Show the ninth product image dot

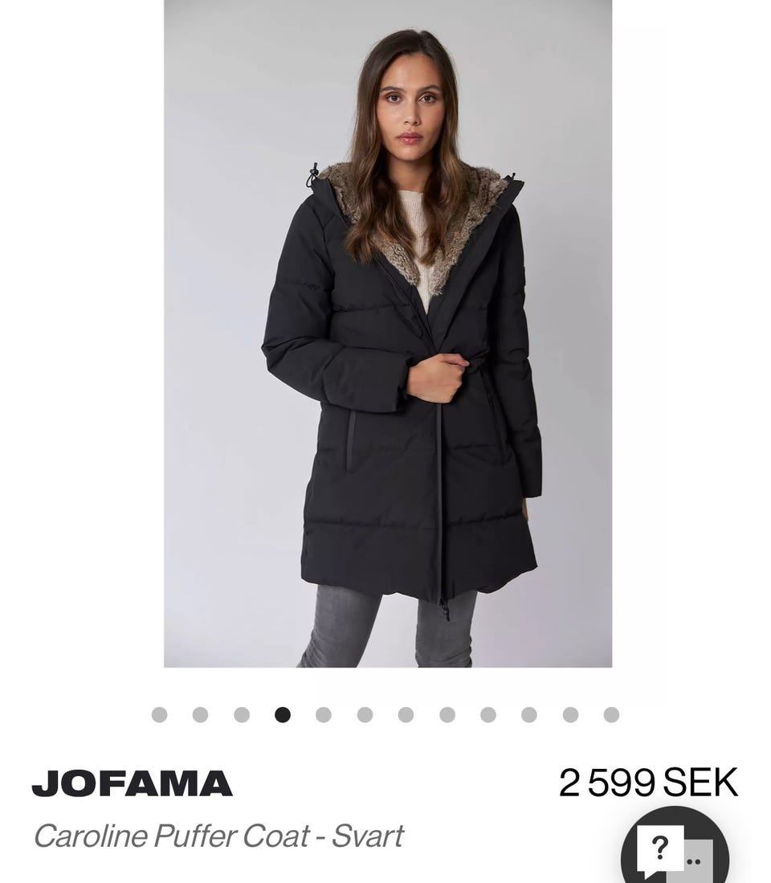coord(488,714)
